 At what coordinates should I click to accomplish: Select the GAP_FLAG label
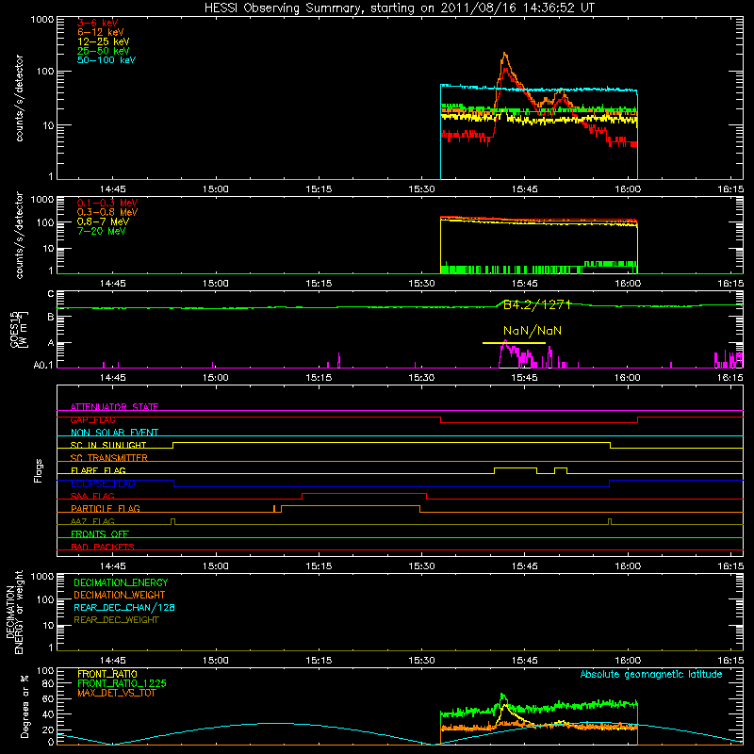[92, 419]
